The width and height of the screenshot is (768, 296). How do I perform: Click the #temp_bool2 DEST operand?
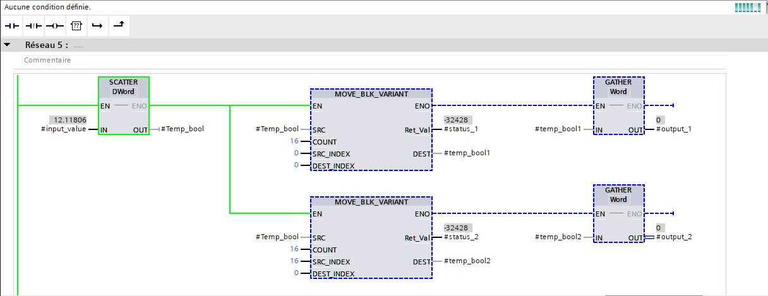[467, 261]
